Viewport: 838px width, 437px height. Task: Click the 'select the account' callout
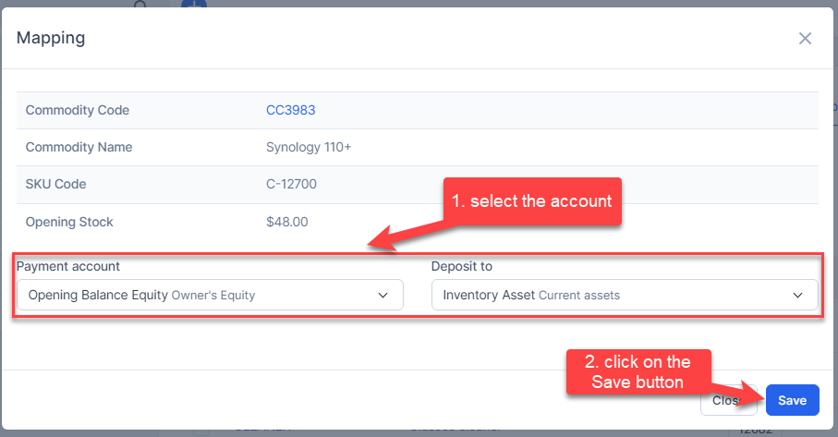click(x=532, y=201)
